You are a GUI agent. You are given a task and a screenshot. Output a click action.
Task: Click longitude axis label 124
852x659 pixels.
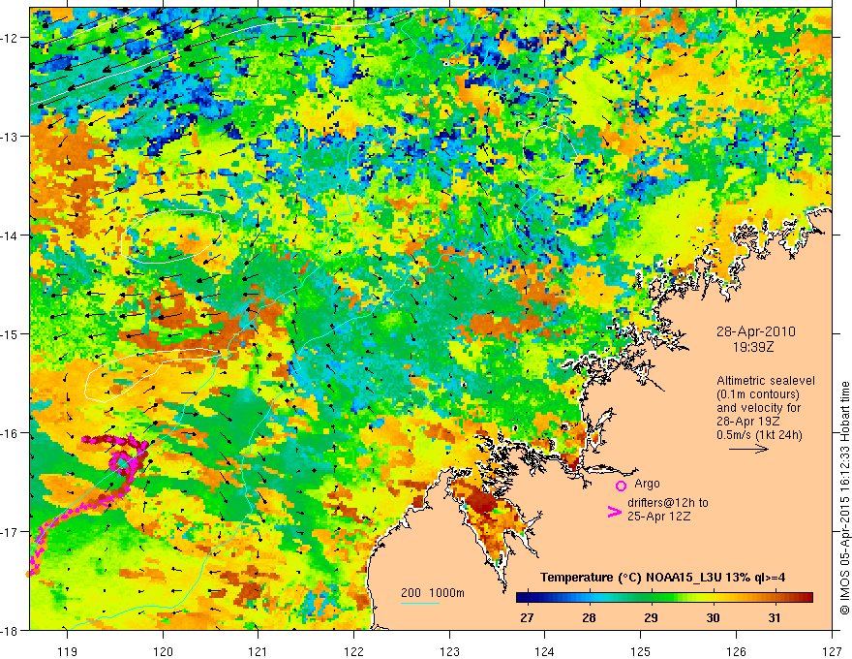tap(545, 651)
